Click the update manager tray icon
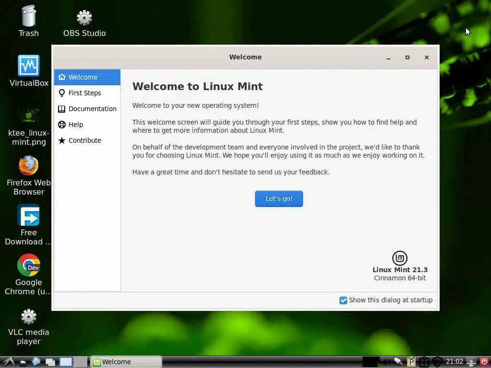This screenshot has height=368, width=491. coord(424,362)
